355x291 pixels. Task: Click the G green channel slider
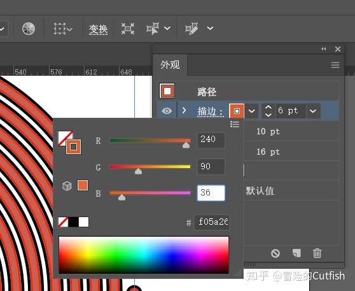[x=150, y=167]
